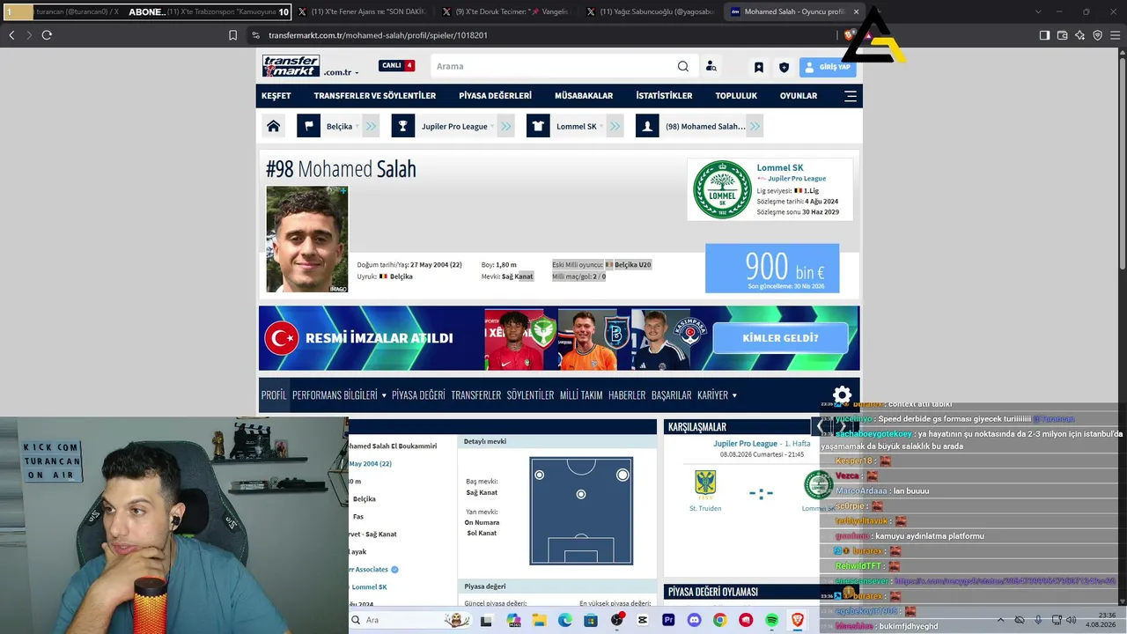This screenshot has width=1127, height=634.
Task: Switch to the Haberler tab
Action: [627, 395]
